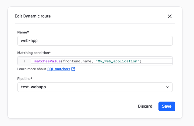Click the external link icon beside DQL matchers
This screenshot has height=126, width=194.
(x=73, y=69)
